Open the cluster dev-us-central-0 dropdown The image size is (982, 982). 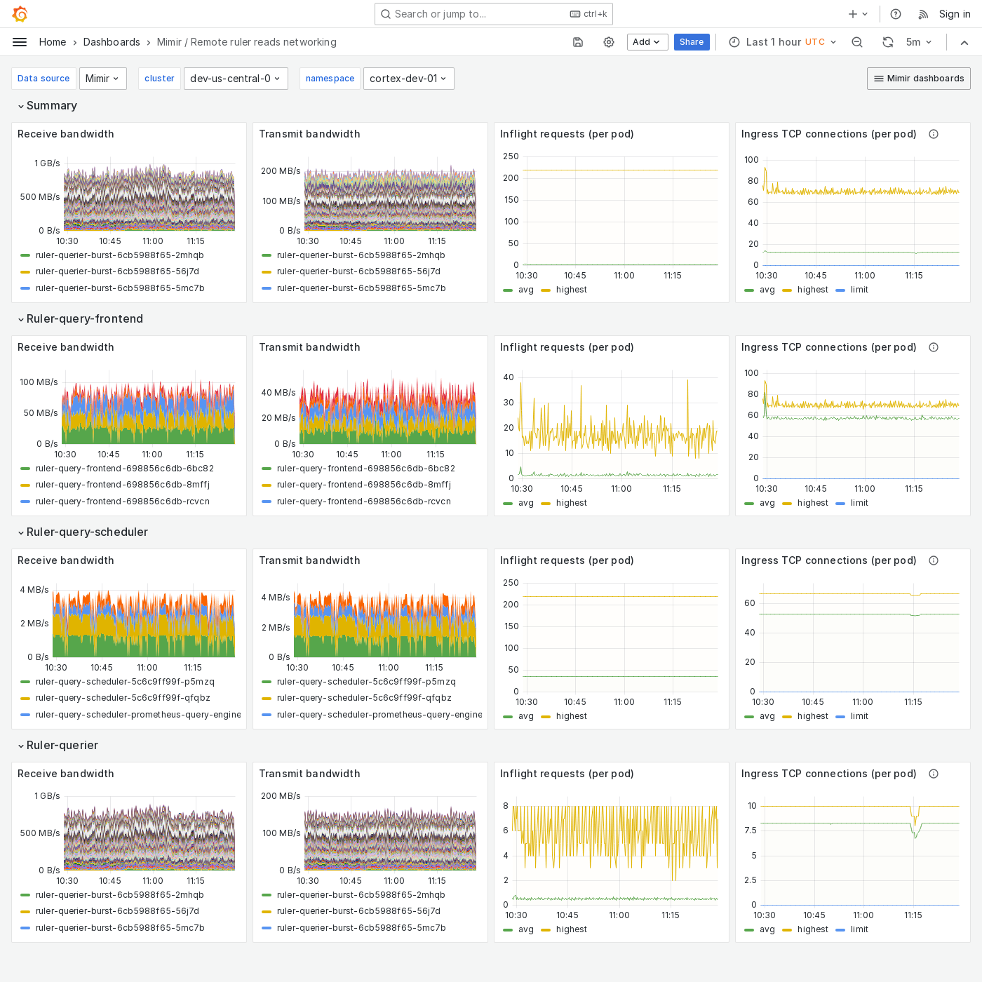236,79
